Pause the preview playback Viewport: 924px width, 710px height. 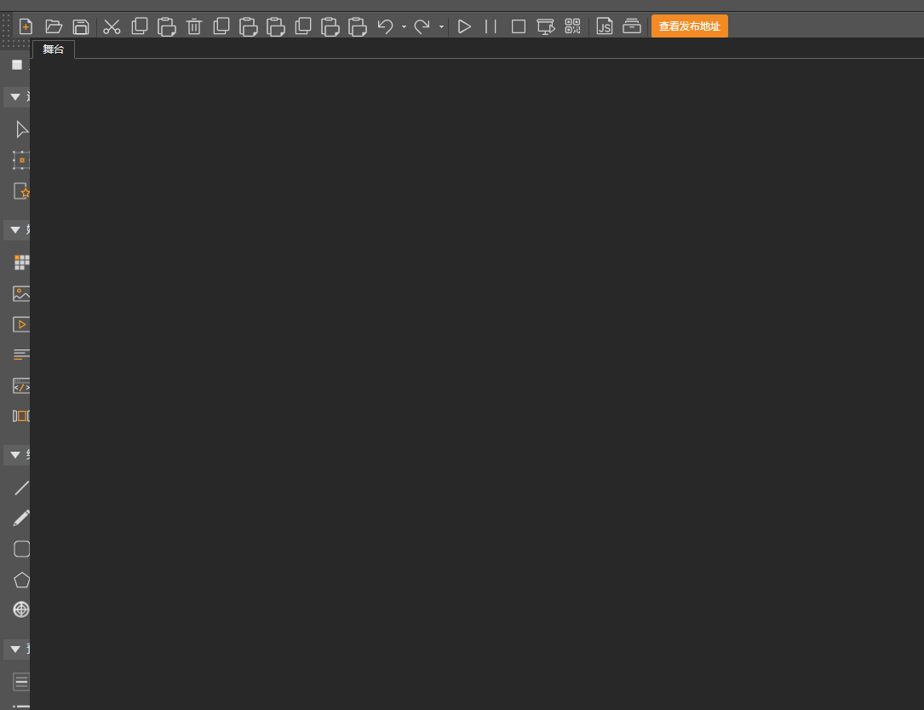click(491, 26)
